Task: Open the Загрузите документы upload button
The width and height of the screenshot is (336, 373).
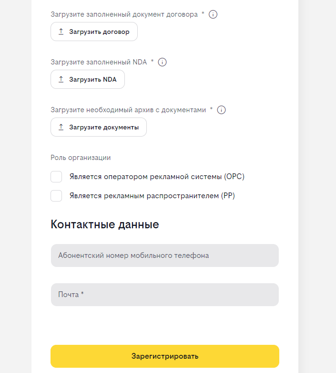Action: pyautogui.click(x=99, y=127)
